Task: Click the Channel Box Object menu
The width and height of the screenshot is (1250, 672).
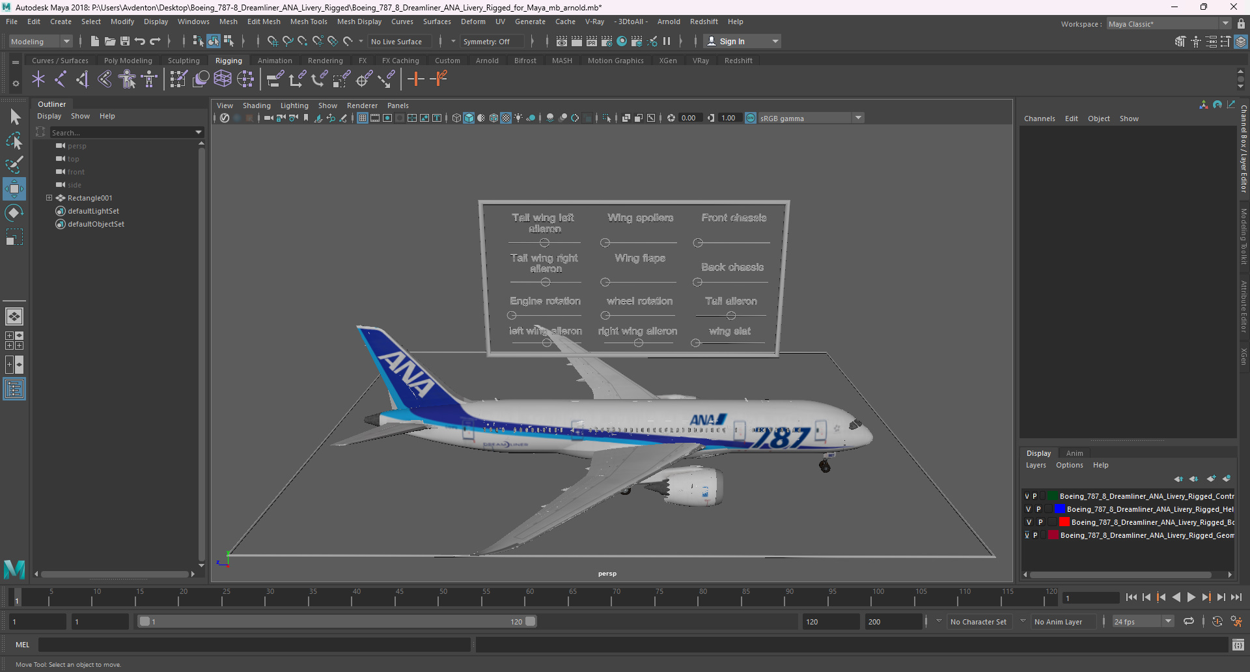Action: [x=1098, y=119]
